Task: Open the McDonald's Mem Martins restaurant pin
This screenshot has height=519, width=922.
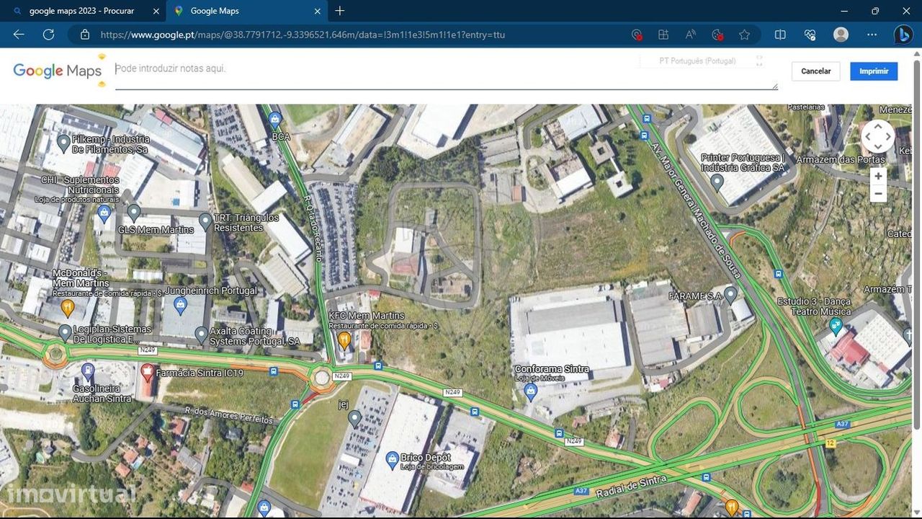Action: (x=68, y=309)
